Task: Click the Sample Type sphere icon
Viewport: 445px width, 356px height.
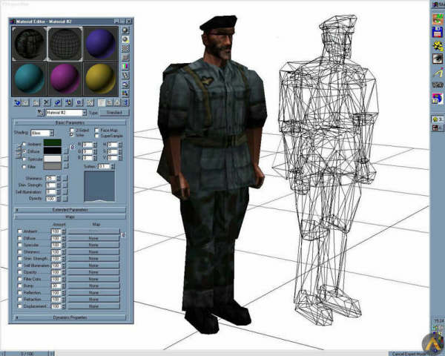Action: (125, 30)
